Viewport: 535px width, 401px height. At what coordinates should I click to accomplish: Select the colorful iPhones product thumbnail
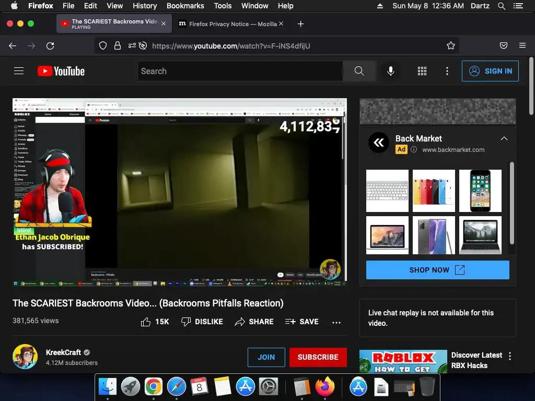[x=434, y=191]
